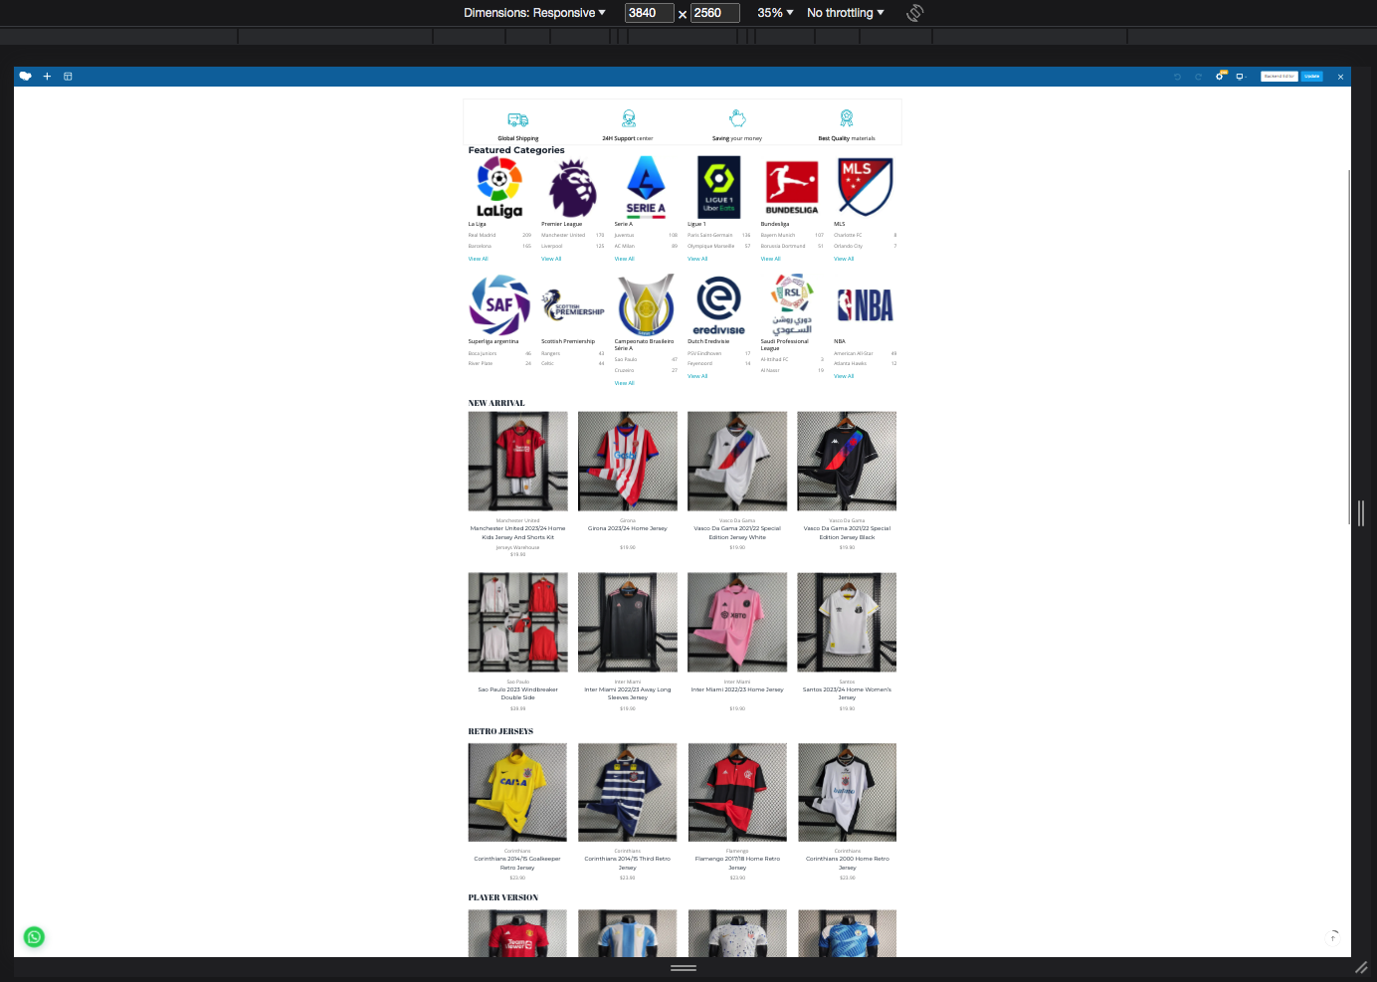
Task: Click the undo arrow icon
Action: coord(1177,77)
